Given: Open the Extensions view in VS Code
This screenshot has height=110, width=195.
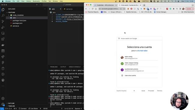Looking at the screenshot, I should [3, 39].
